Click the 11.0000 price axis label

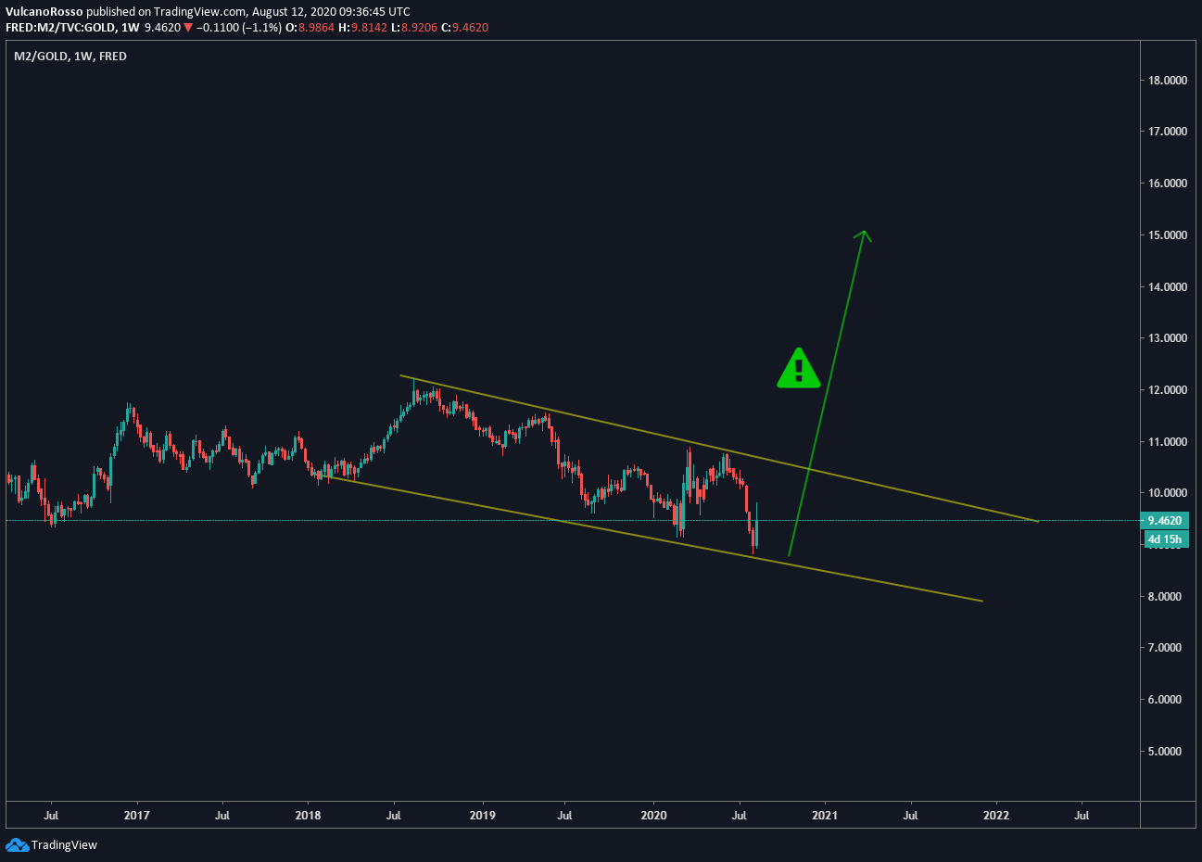pos(1167,442)
